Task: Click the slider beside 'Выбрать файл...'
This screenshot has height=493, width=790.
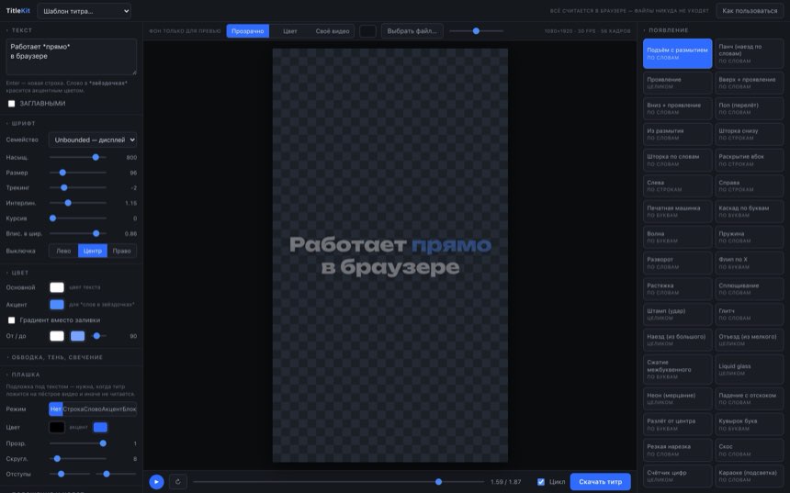Action: click(x=477, y=31)
